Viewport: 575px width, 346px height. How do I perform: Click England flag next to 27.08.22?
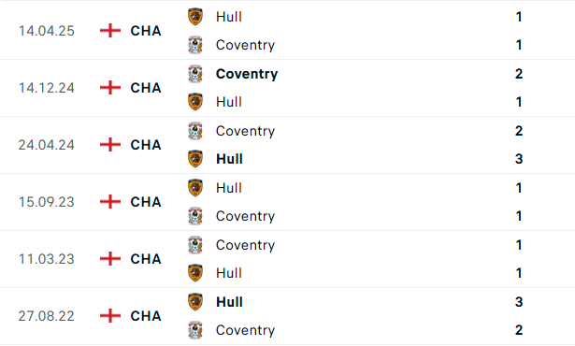coord(110,316)
